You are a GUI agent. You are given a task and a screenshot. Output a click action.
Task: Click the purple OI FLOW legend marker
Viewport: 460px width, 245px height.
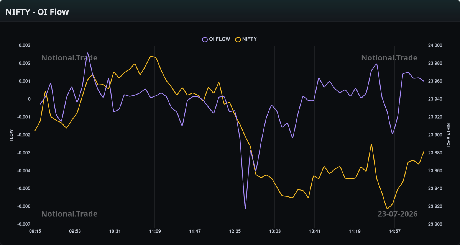click(x=205, y=39)
